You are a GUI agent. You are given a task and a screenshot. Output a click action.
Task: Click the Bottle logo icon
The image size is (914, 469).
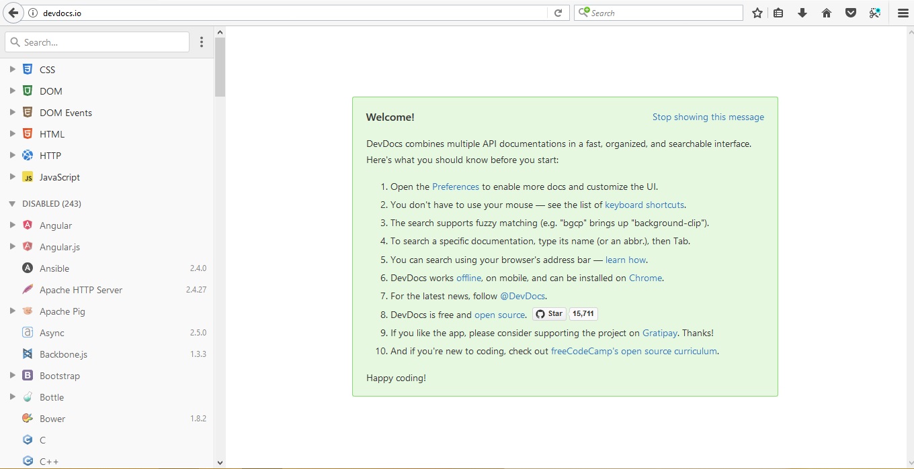coord(28,397)
